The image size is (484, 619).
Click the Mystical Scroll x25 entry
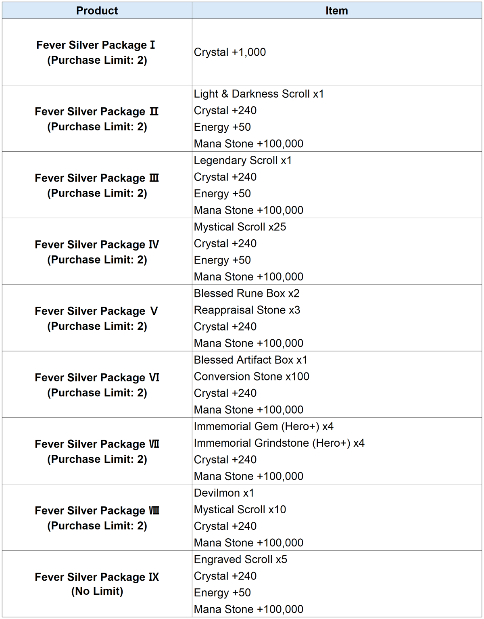(240, 227)
